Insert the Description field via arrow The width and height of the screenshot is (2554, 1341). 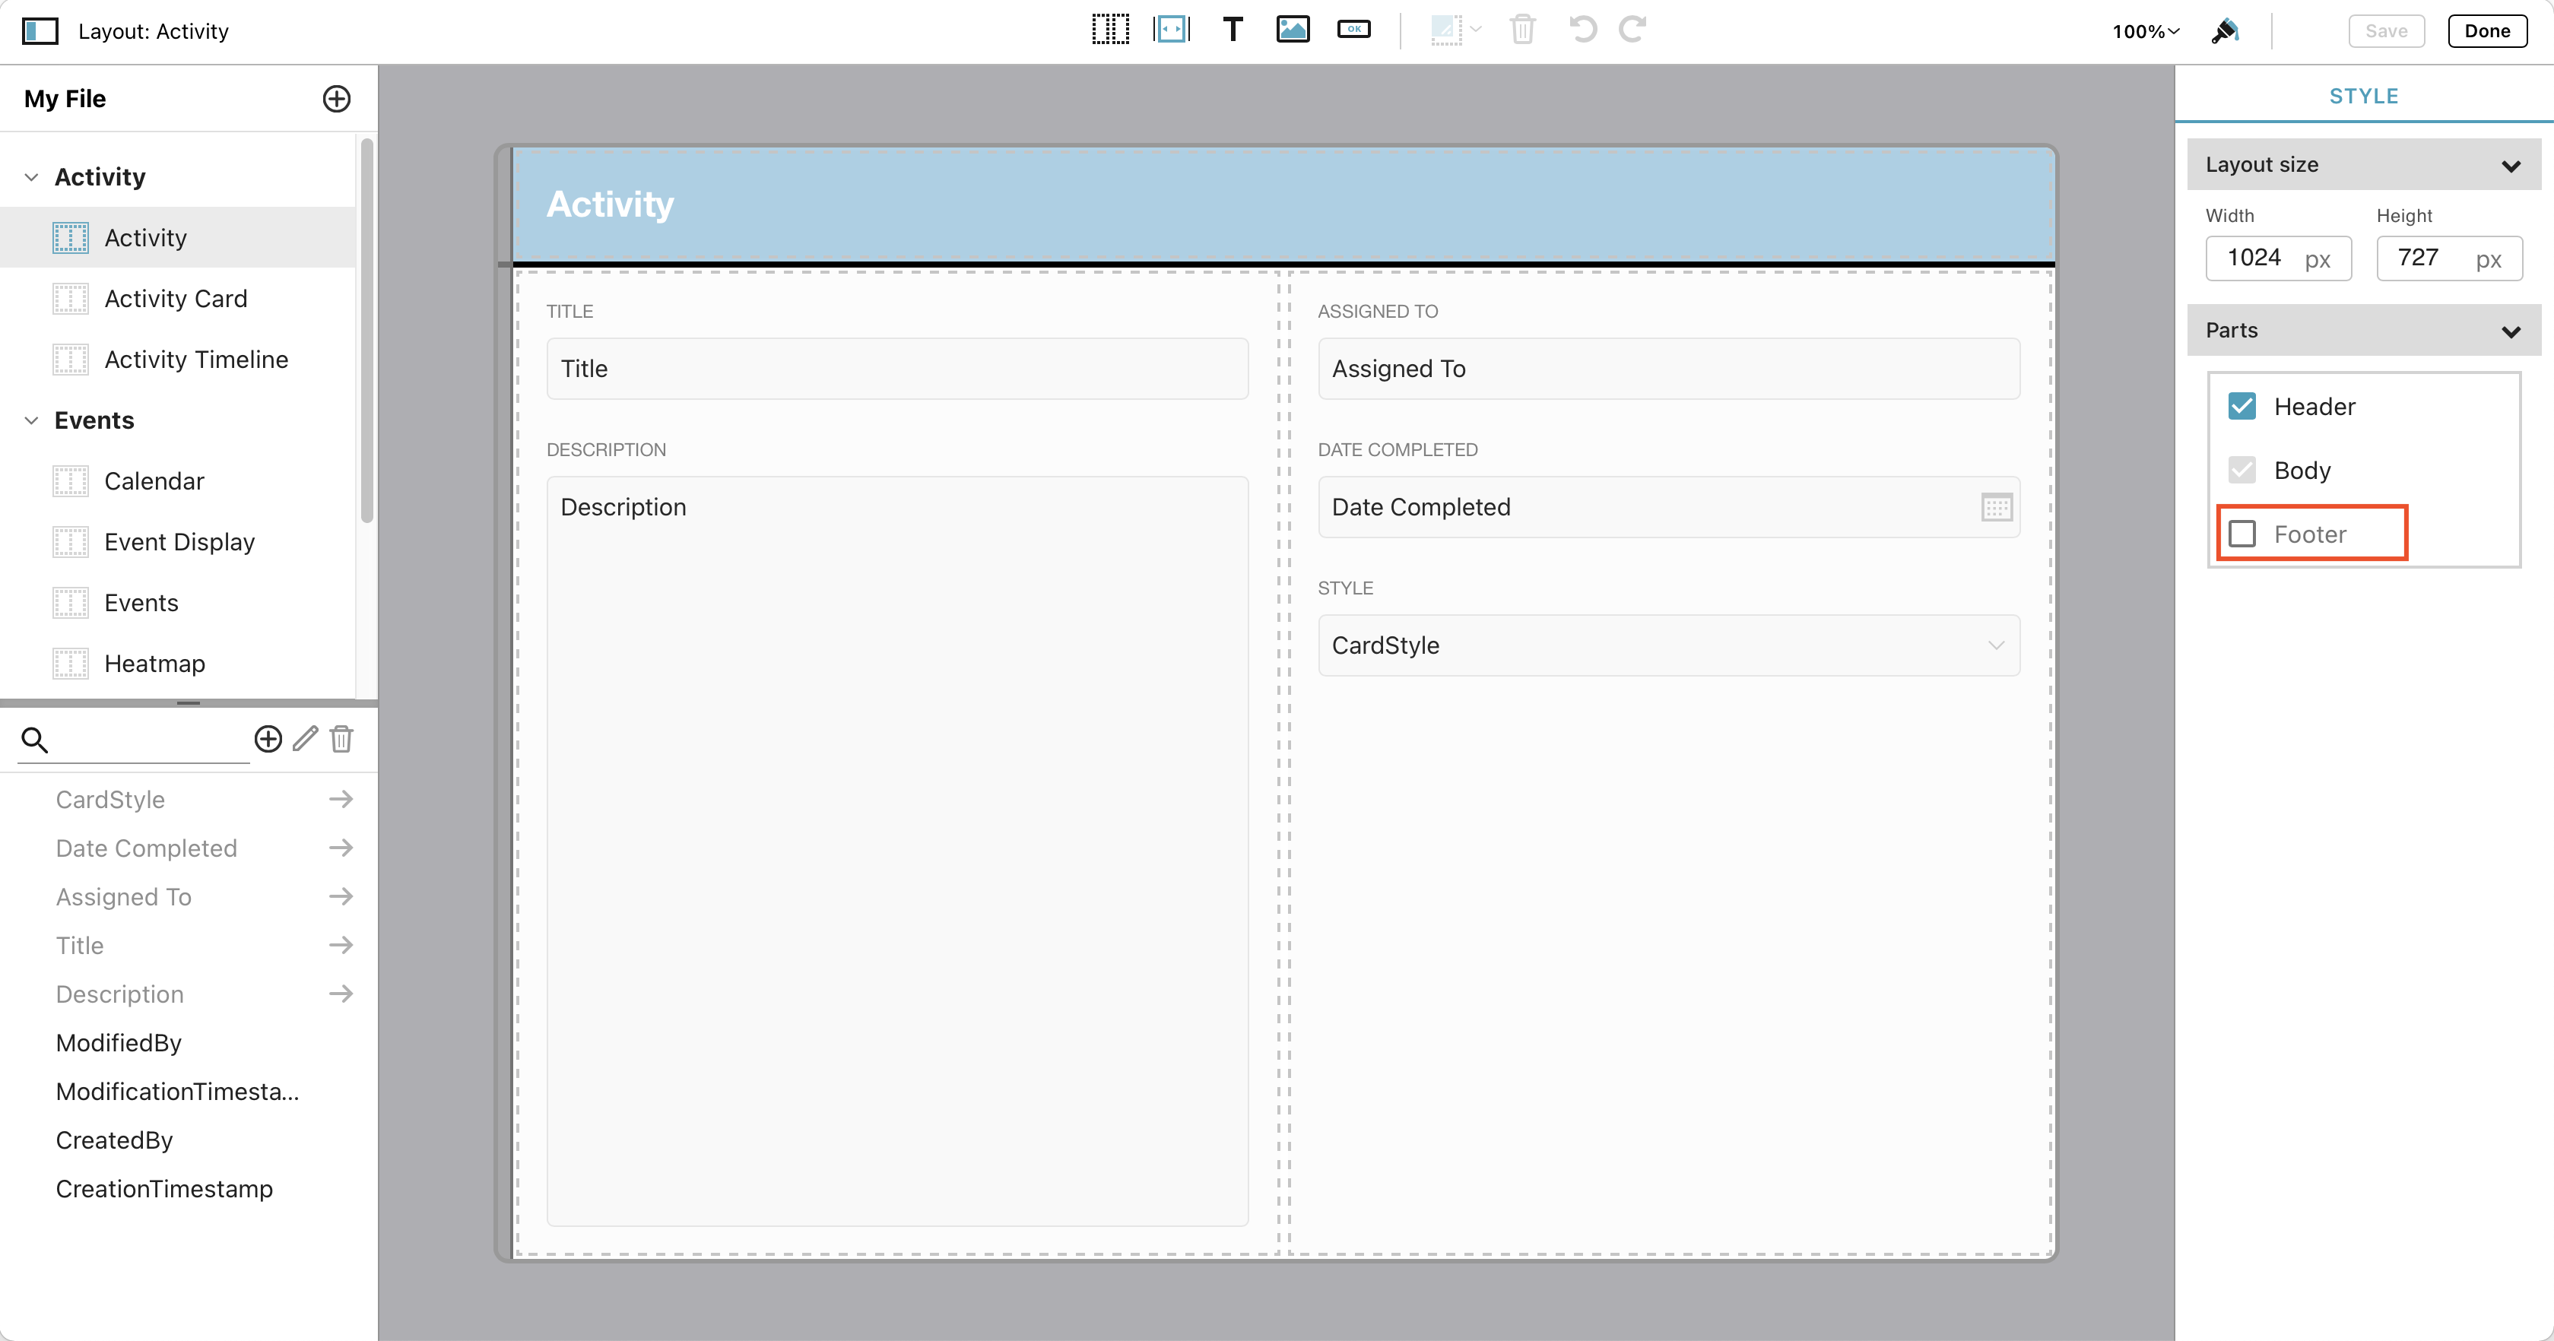(341, 993)
